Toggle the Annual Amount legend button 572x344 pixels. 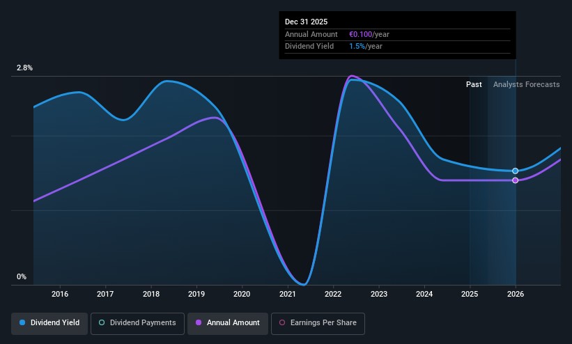[x=227, y=323]
